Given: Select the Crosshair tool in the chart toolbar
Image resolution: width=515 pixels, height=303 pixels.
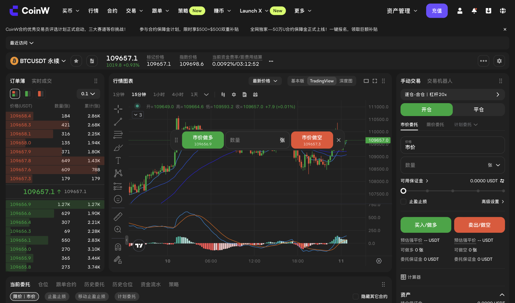Looking at the screenshot, I should coord(118,109).
